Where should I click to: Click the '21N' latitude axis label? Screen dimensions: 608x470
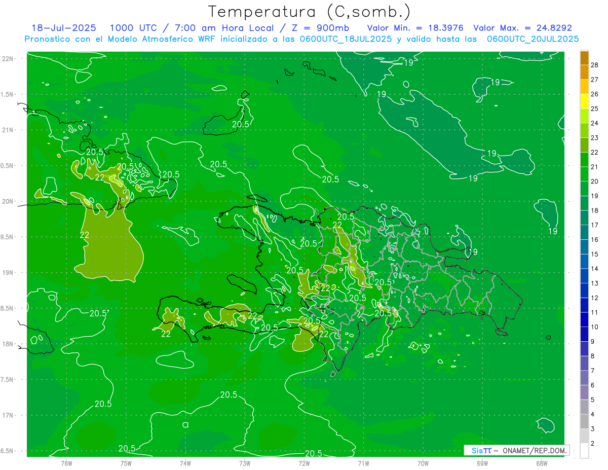pos(8,130)
